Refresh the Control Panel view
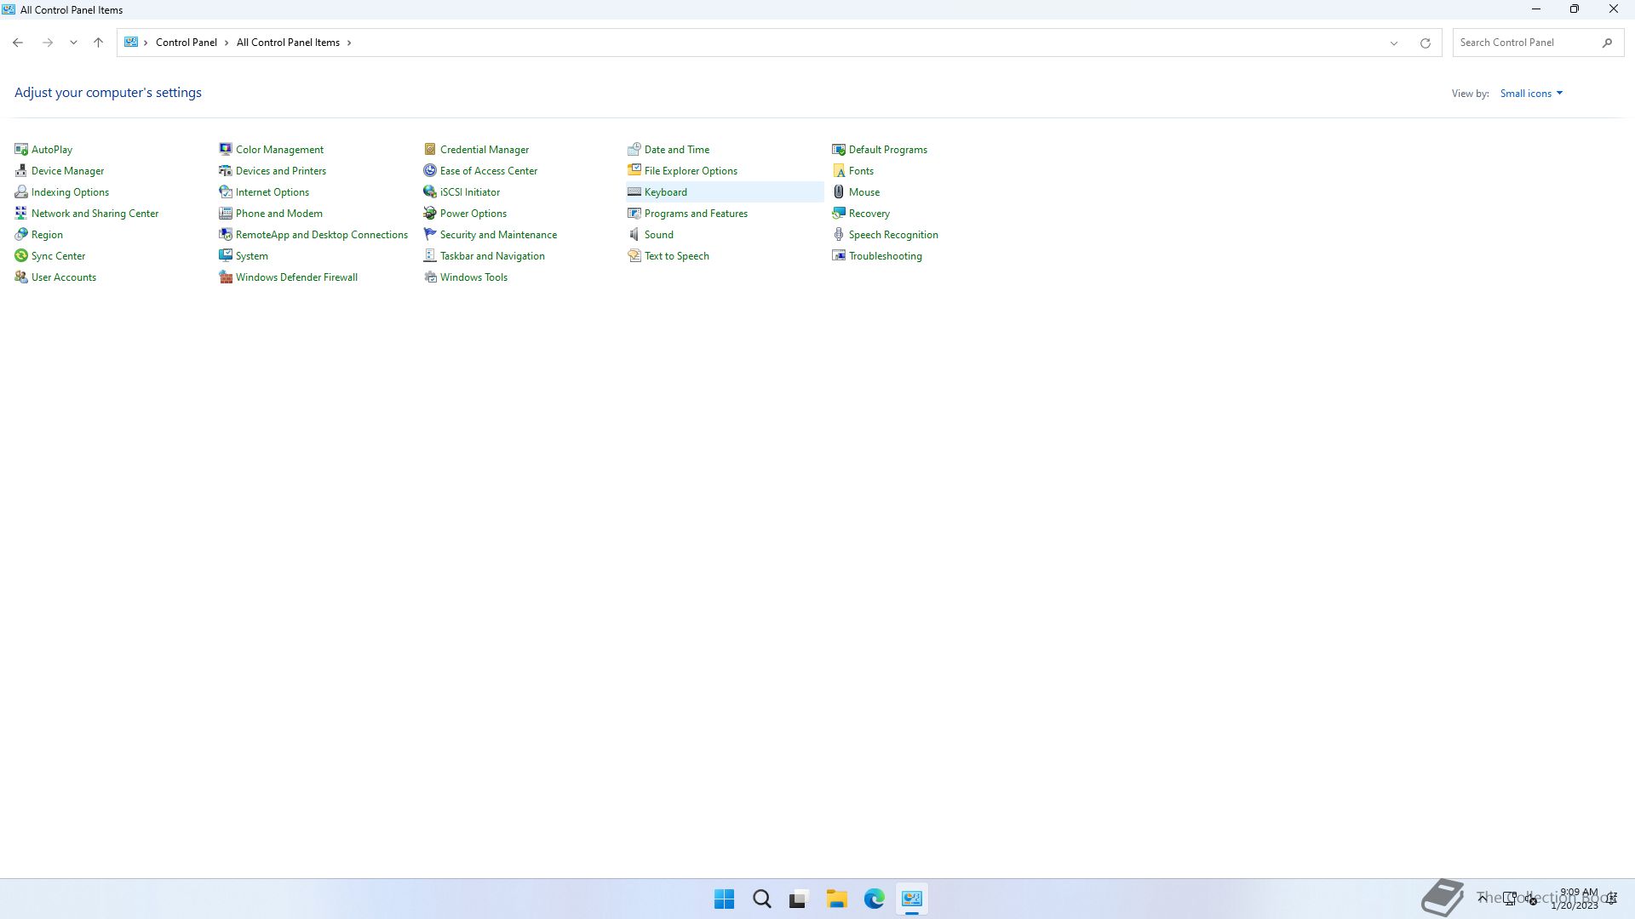Screen dimensions: 1635x919 (x=1425, y=43)
